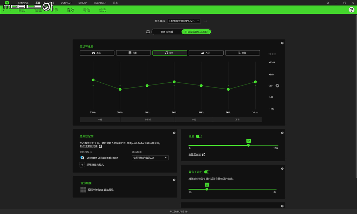Switch to the 燈光 tab
This screenshot has height=214, width=357.
click(103, 10)
